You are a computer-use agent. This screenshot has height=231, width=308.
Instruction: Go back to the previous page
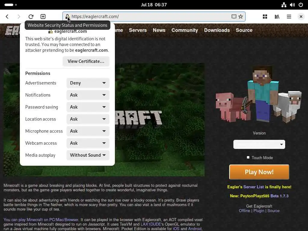coord(7,17)
